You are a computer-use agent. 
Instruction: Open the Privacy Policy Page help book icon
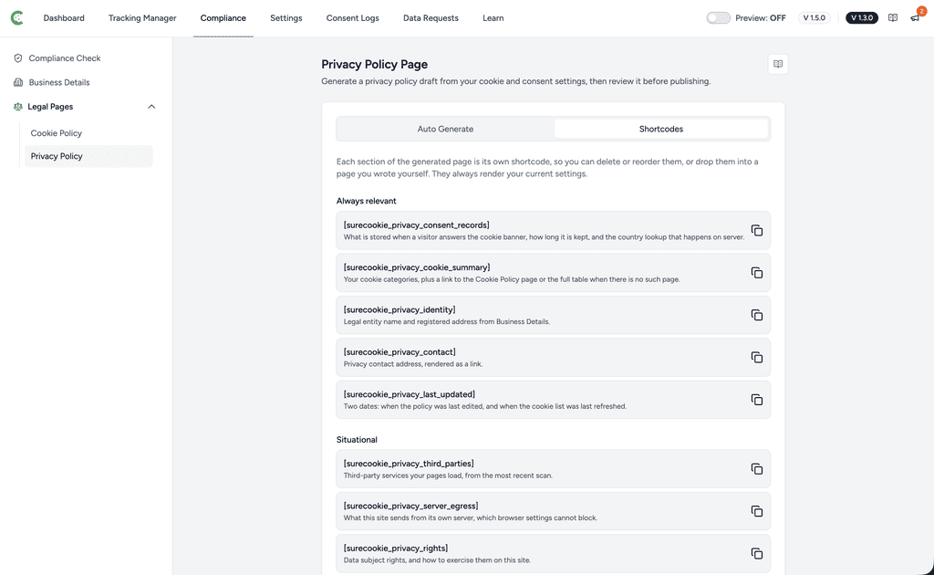(x=778, y=65)
